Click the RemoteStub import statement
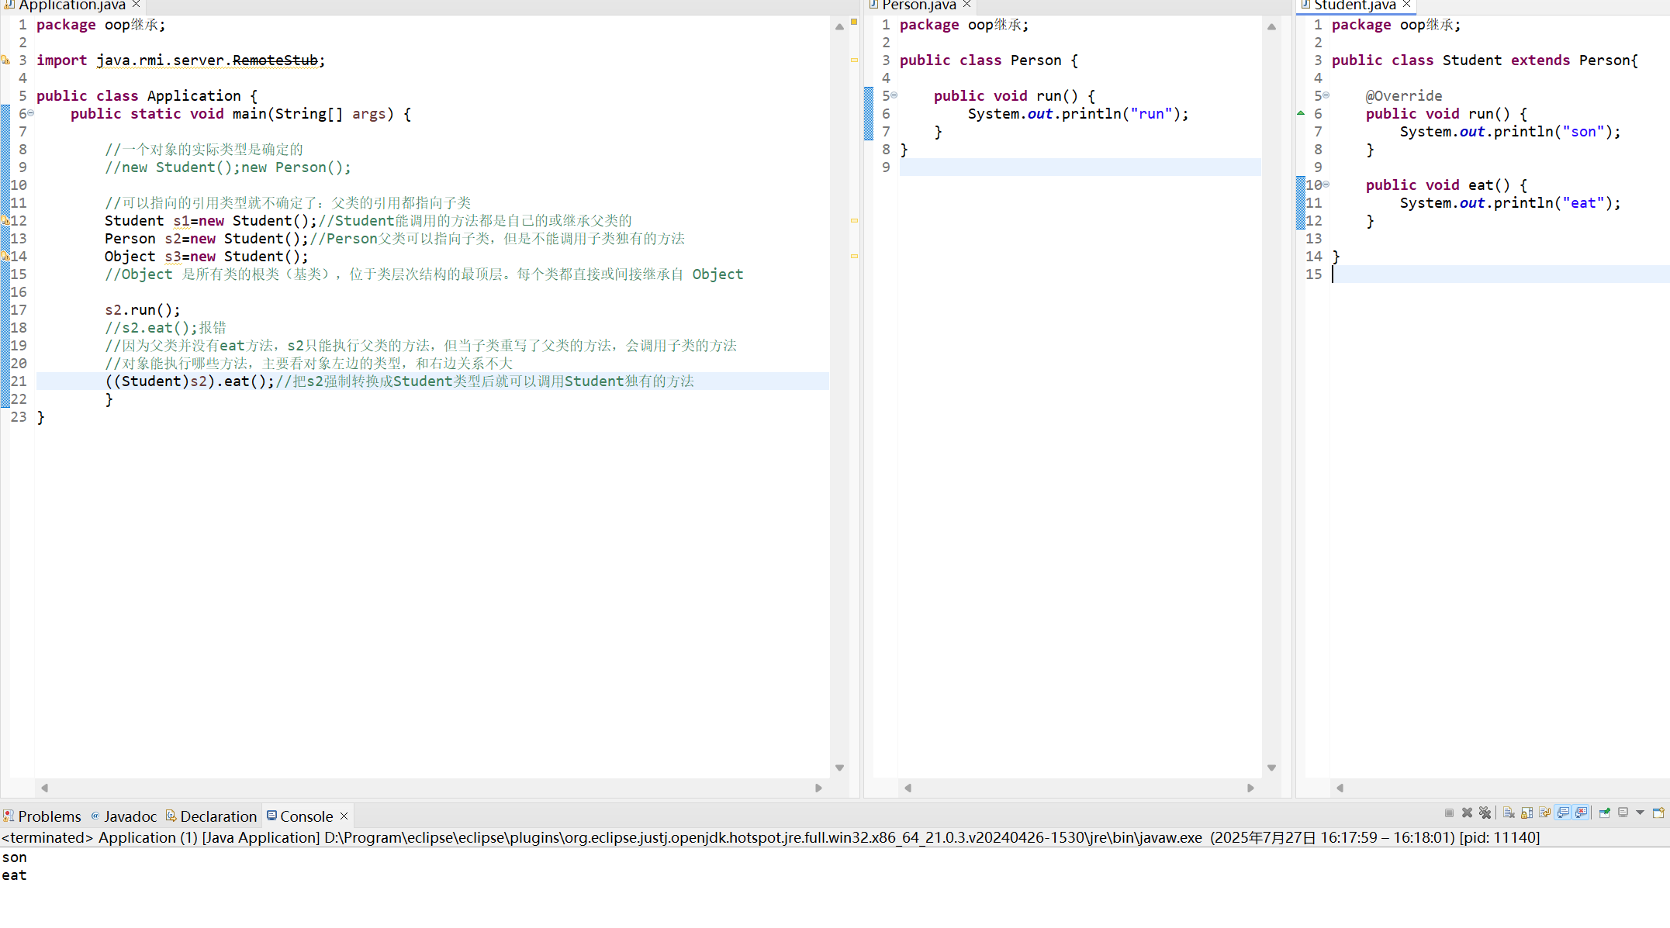Image resolution: width=1670 pixels, height=928 pixels. point(181,60)
